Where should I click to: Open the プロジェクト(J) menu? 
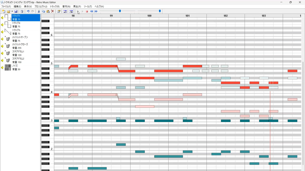[x=41, y=6]
